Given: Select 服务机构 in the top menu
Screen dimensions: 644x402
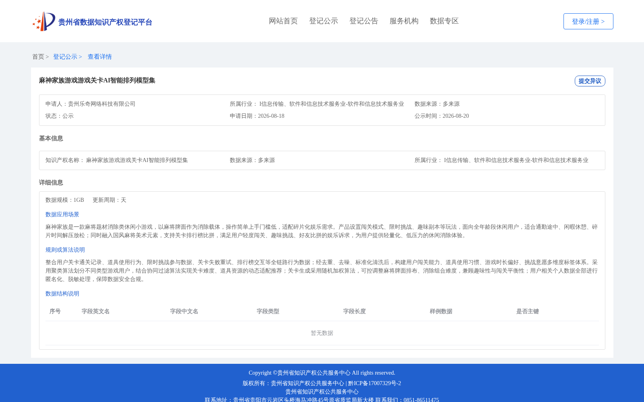Looking at the screenshot, I should tap(404, 21).
